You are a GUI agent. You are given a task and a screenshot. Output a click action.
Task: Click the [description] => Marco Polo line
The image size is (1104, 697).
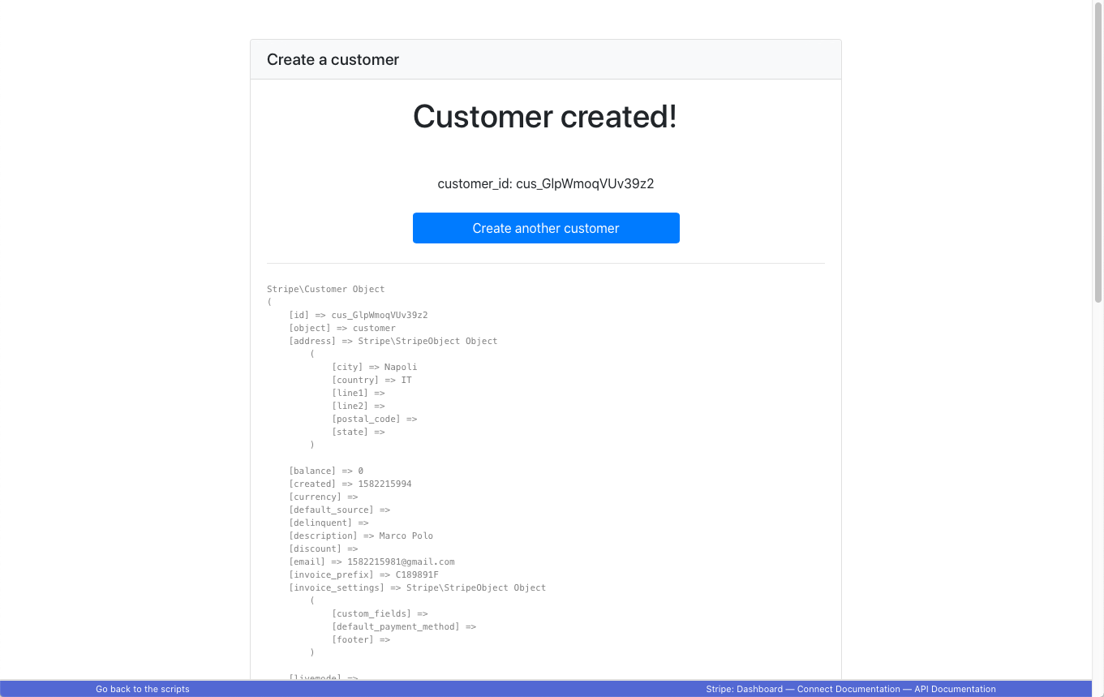(361, 536)
